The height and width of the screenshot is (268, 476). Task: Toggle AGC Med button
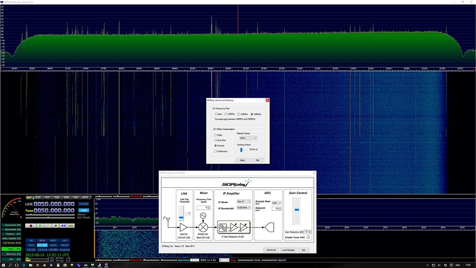point(42,245)
